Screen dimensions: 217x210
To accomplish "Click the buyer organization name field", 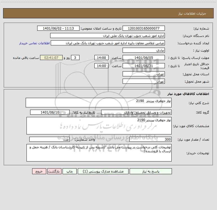I will [107, 36].
